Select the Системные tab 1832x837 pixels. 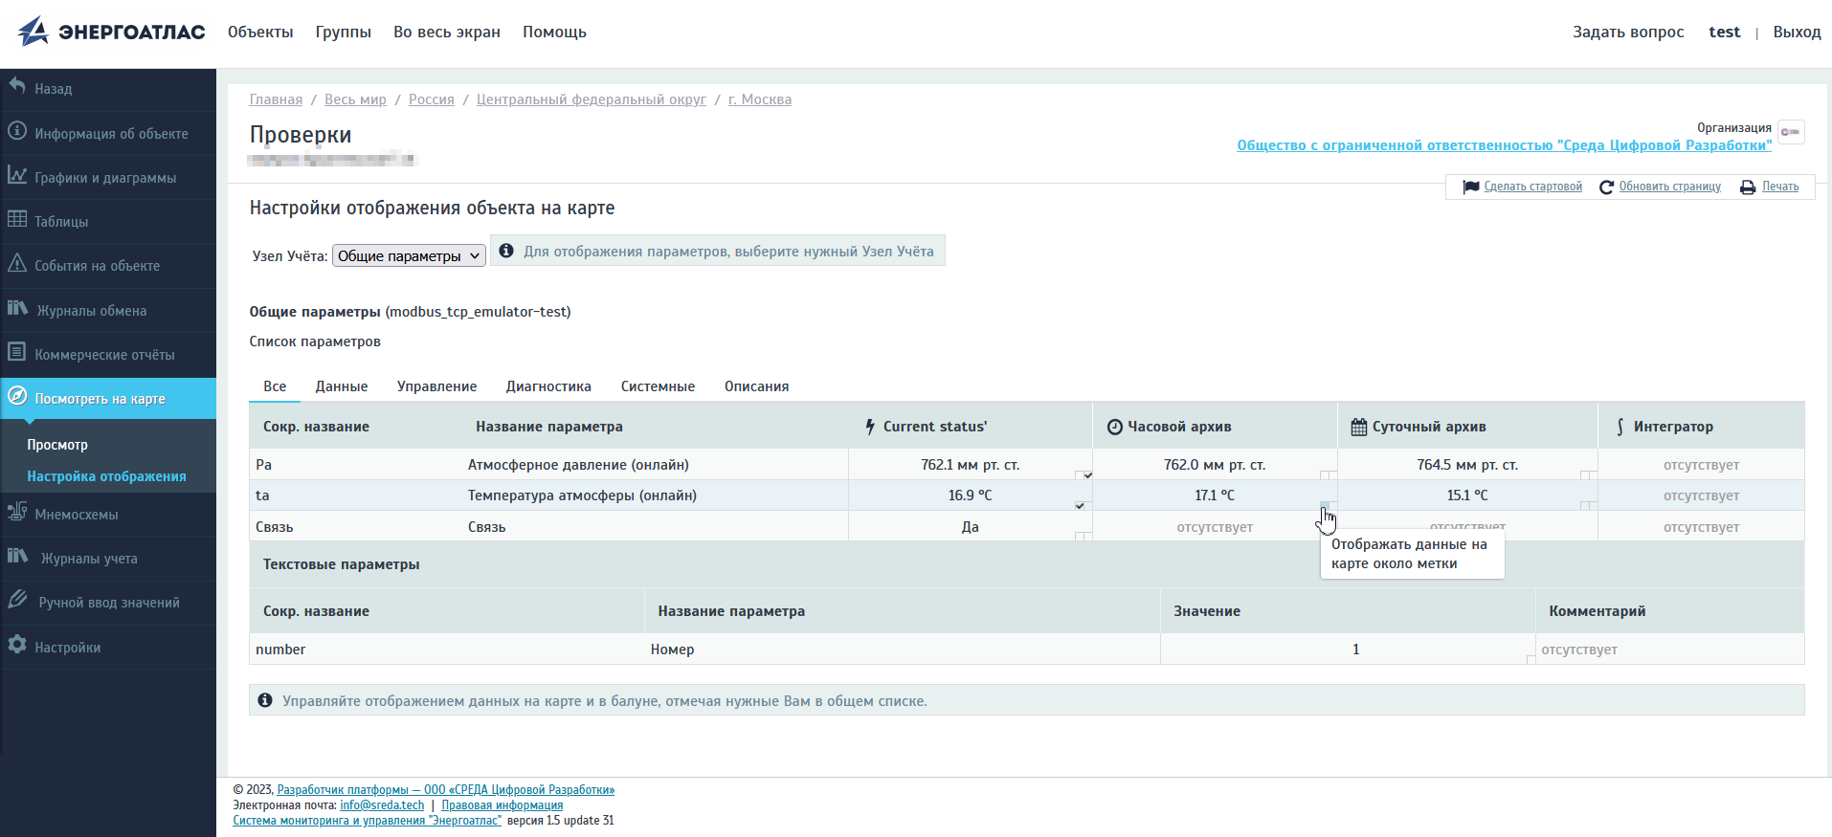[658, 386]
